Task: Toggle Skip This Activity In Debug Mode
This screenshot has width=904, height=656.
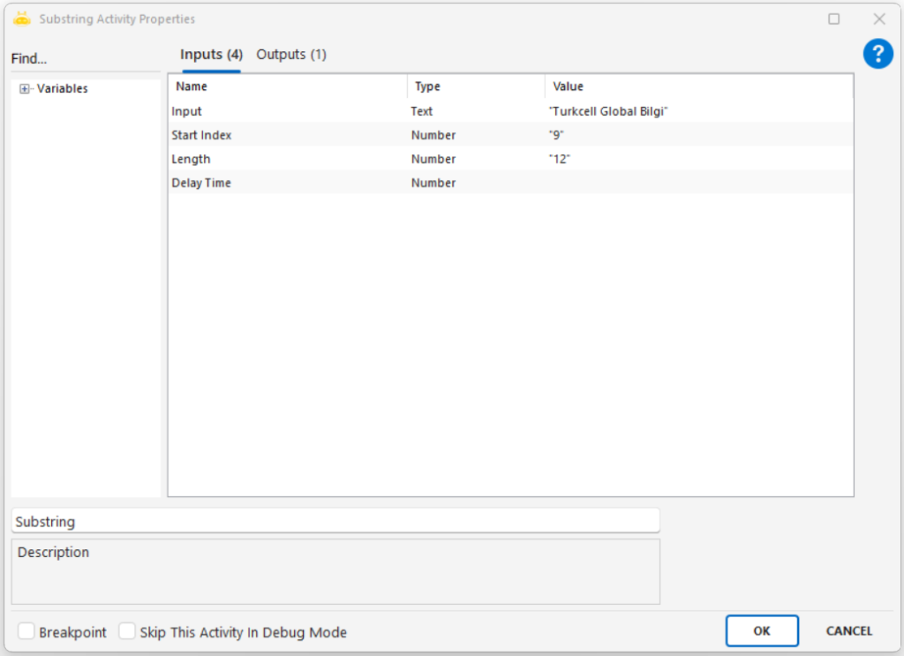Action: pos(128,631)
